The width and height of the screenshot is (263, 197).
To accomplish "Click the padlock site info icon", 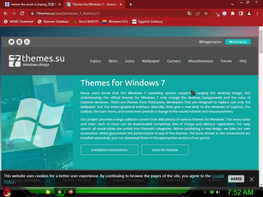I will coord(32,13).
